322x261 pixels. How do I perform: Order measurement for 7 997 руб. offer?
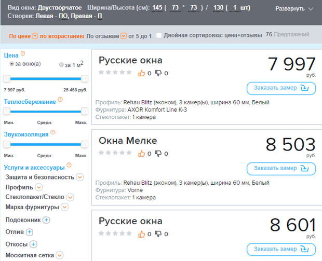pyautogui.click(x=281, y=88)
